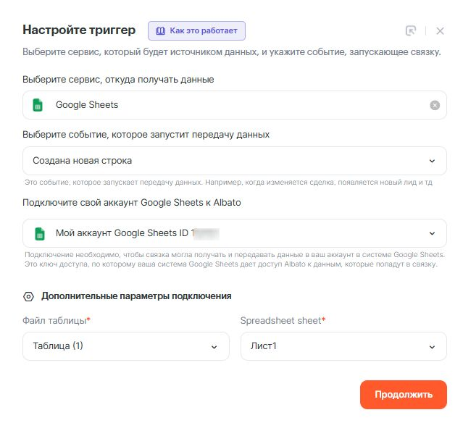The image size is (463, 423).
Task: Click the "Google Sheets" service name field
Action: click(x=217, y=105)
